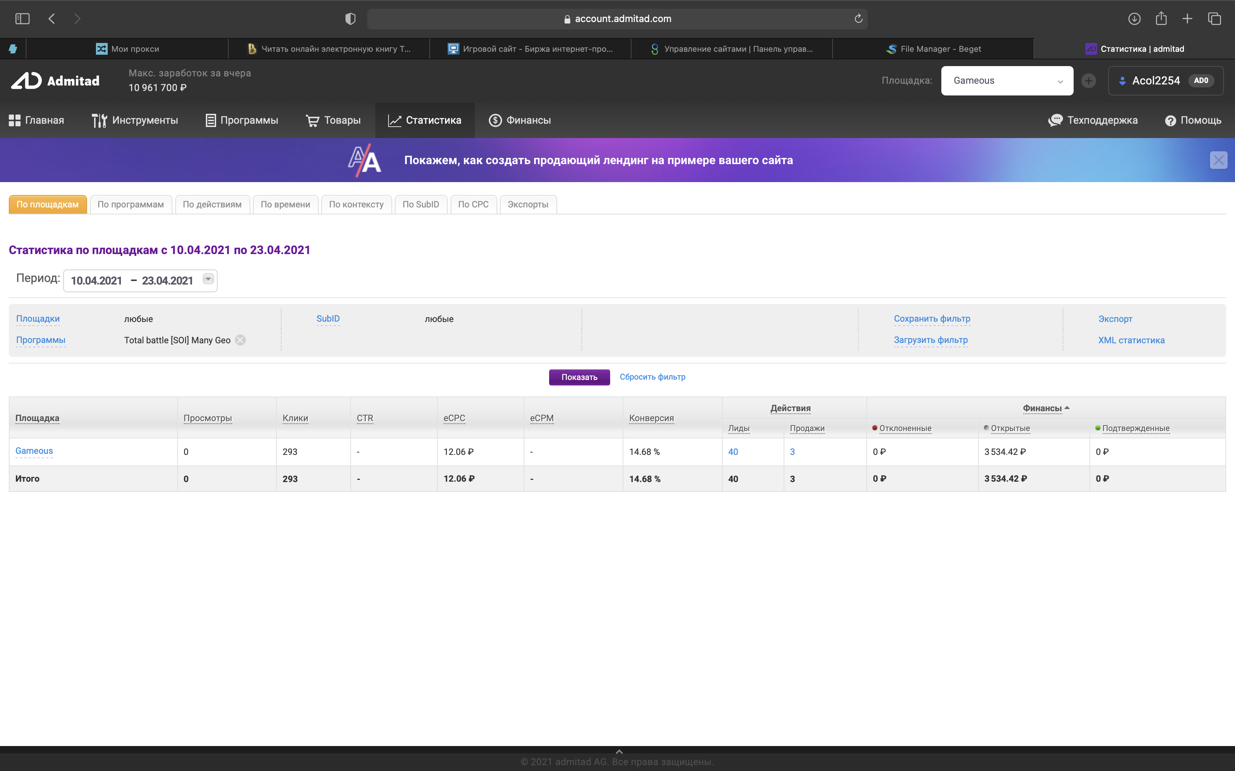Open Safari sidebar panel icon
Image resolution: width=1235 pixels, height=771 pixels.
pyautogui.click(x=22, y=19)
